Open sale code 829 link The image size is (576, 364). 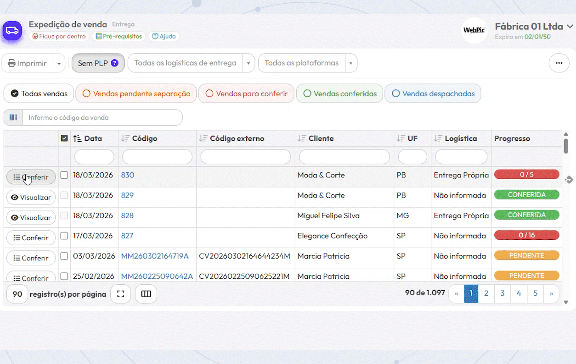(x=127, y=195)
